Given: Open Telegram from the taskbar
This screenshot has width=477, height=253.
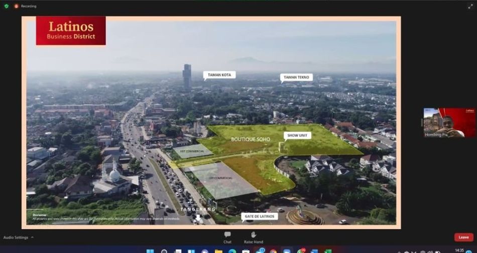Looking at the screenshot, I should (x=260, y=251).
